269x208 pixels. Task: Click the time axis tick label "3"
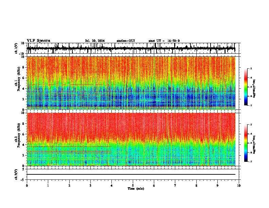90,186
